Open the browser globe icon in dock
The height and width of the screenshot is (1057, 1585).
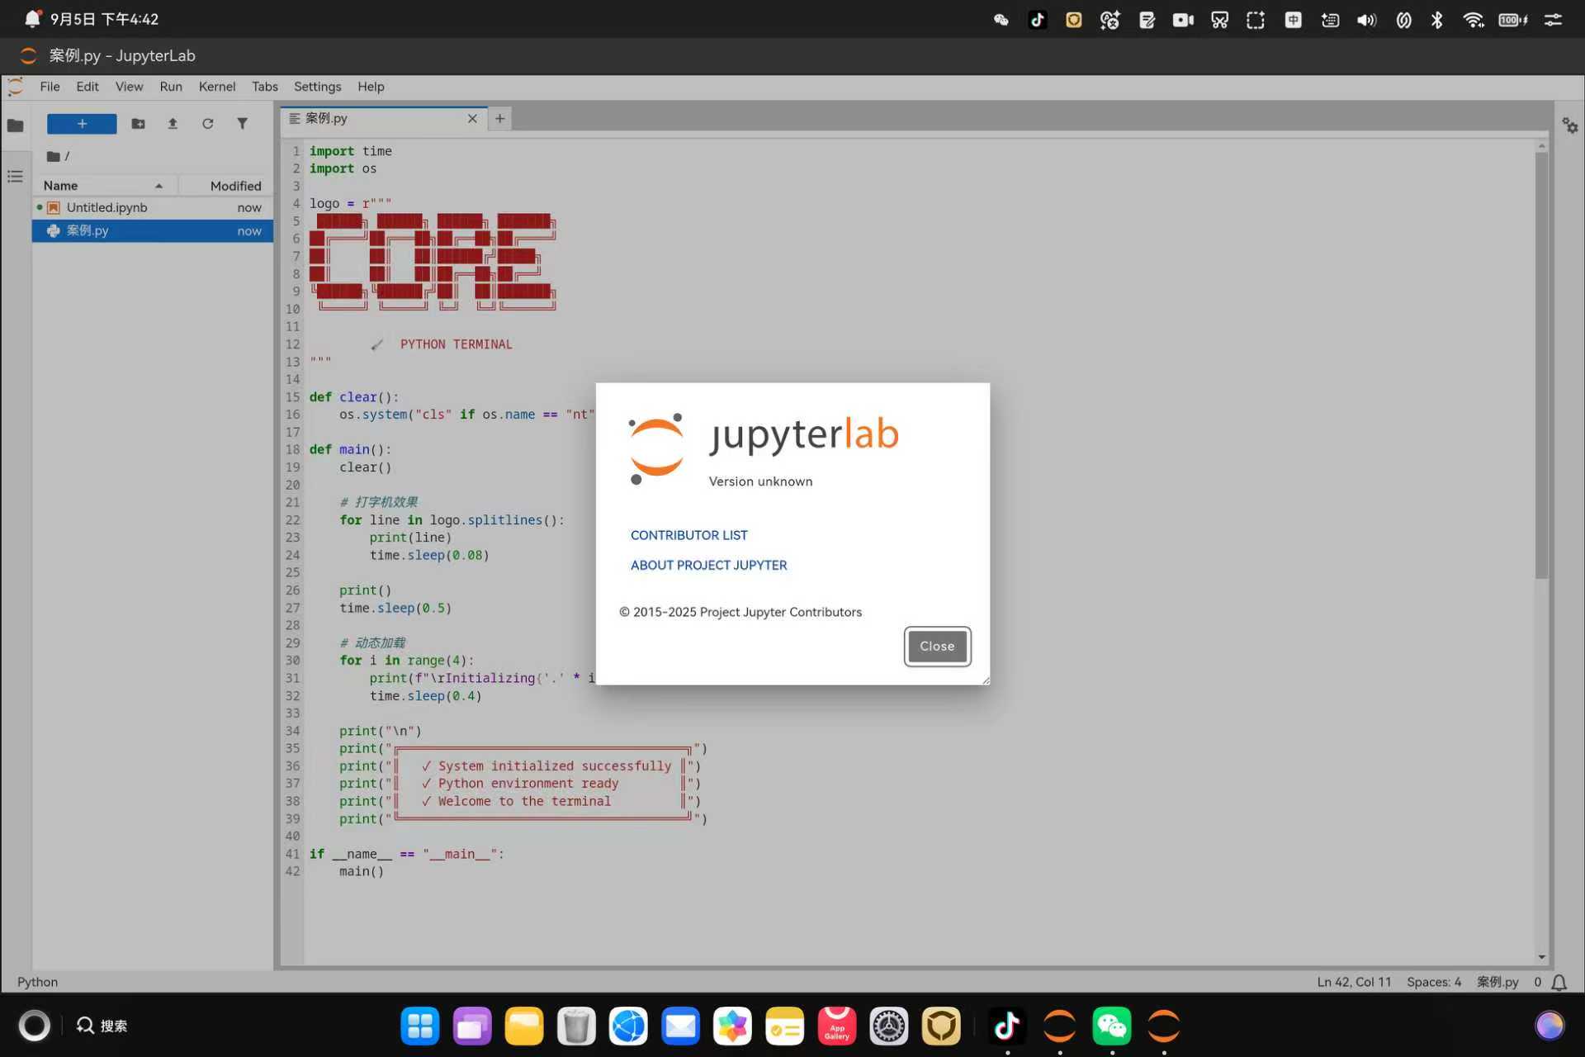click(x=628, y=1026)
